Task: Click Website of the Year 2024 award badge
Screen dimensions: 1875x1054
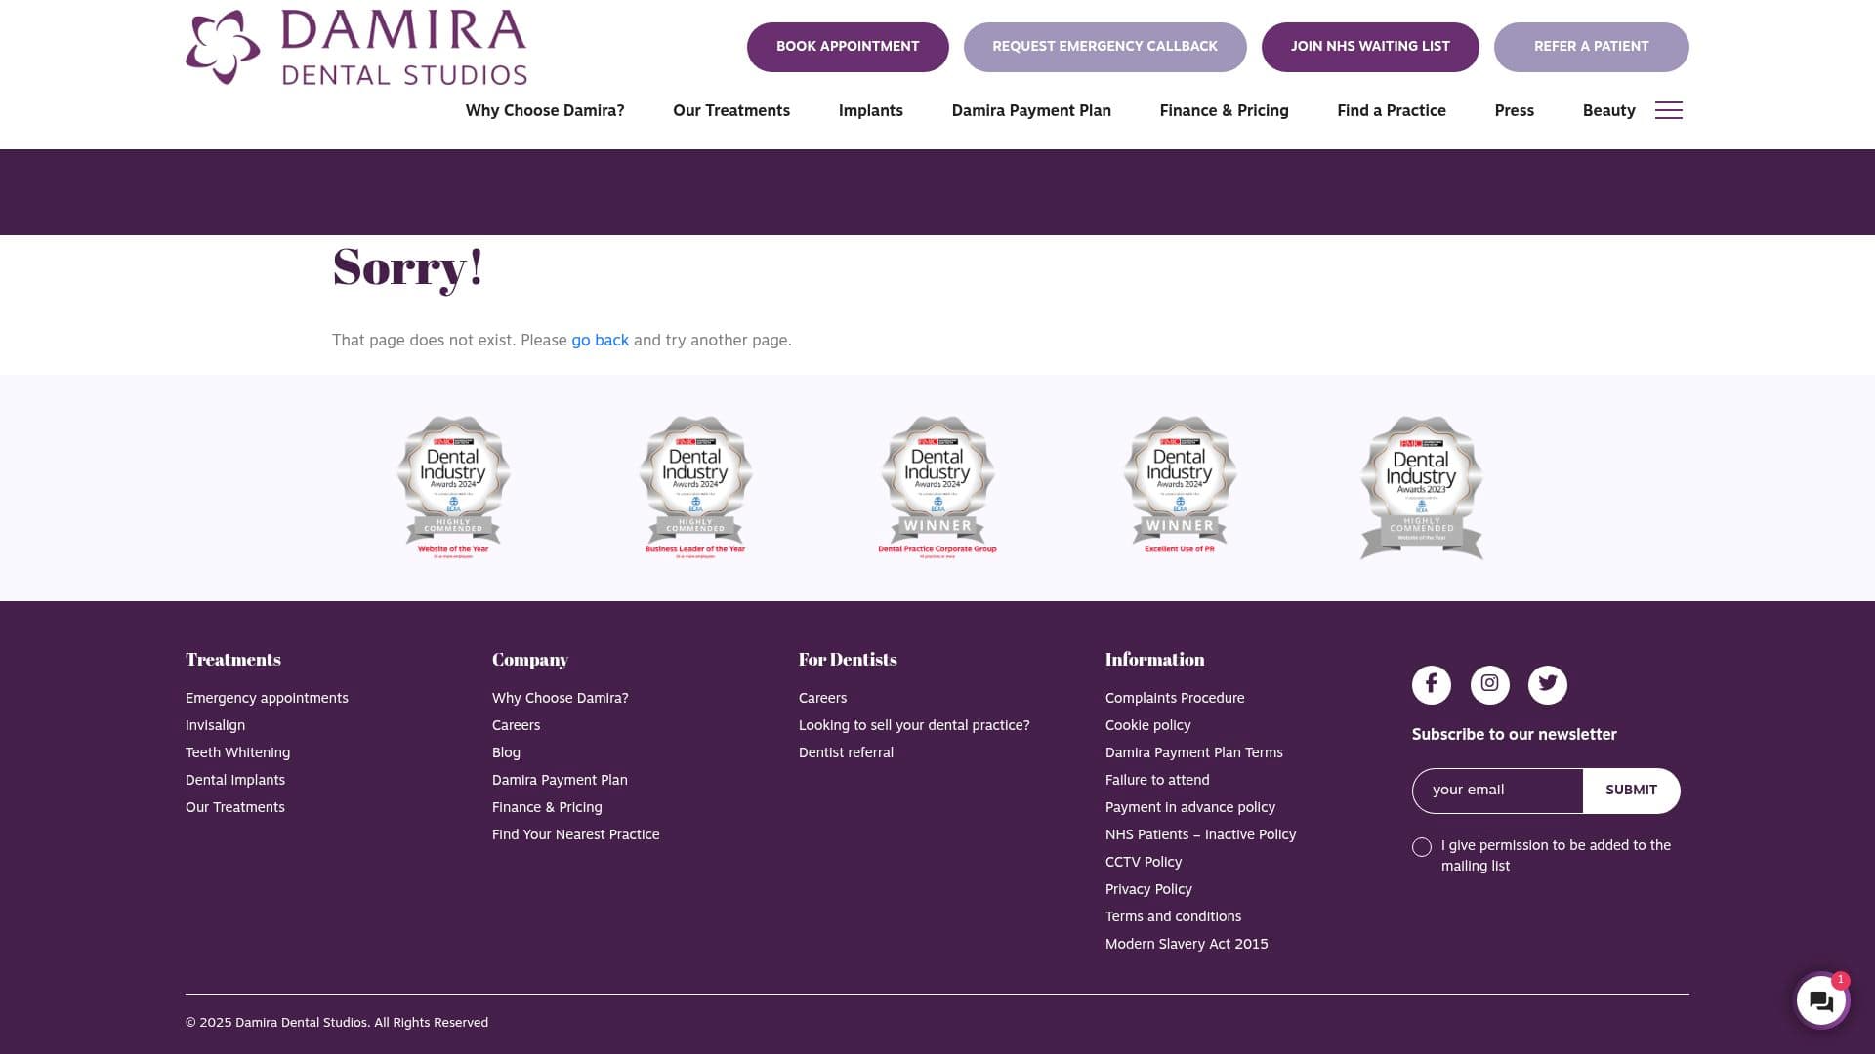Action: click(453, 487)
